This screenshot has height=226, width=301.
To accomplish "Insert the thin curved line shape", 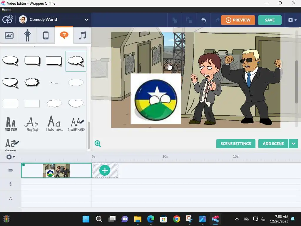I will (54, 83).
